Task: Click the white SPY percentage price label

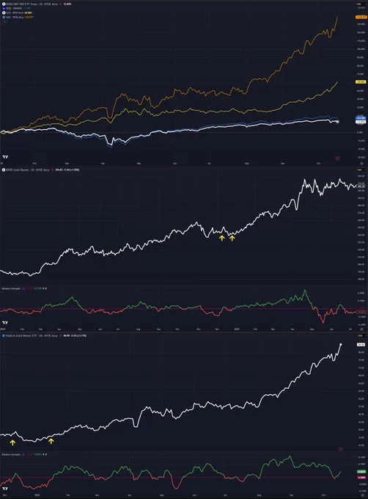Action: 361,122
